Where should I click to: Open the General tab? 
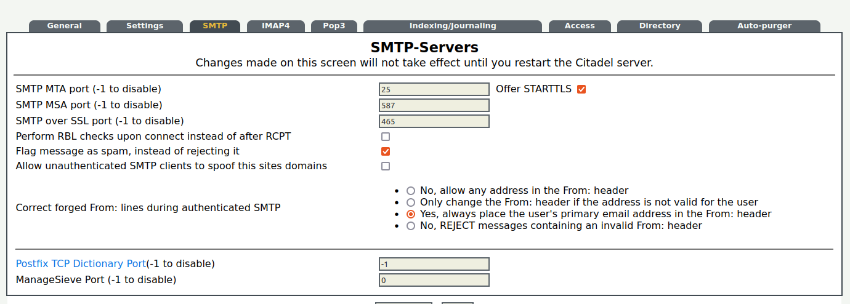(64, 26)
